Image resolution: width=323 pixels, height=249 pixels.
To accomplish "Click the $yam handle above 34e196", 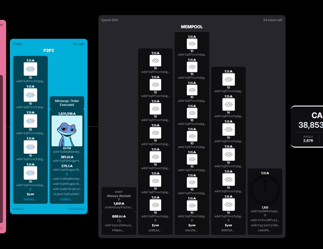I will tap(192, 225).
